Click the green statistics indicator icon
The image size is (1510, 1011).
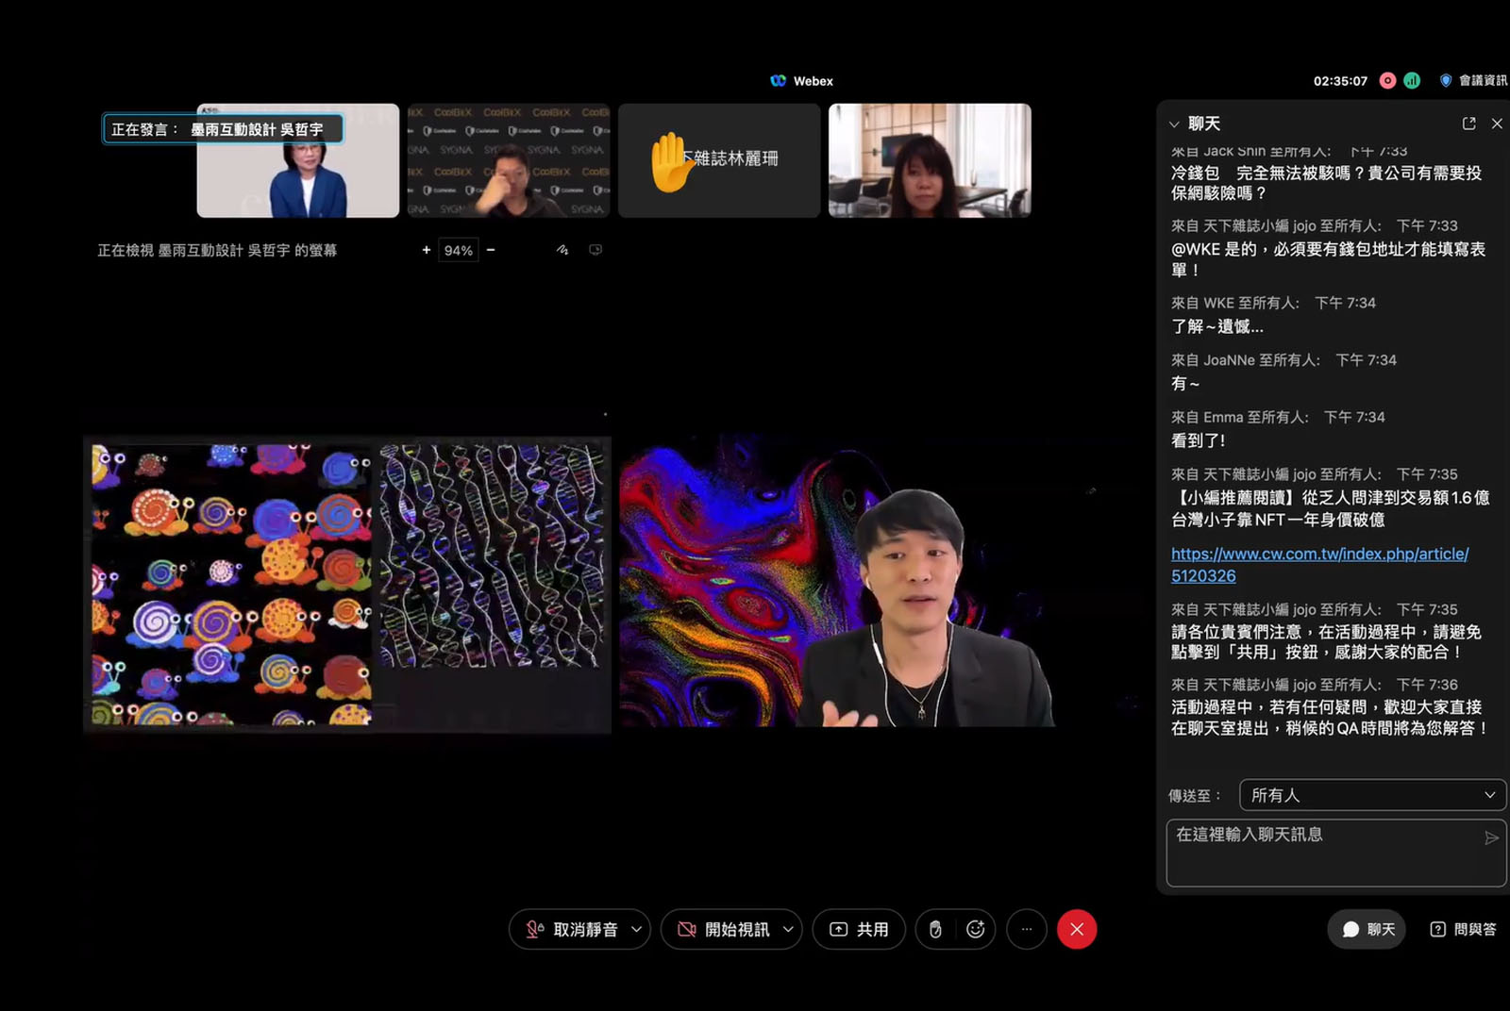point(1412,81)
